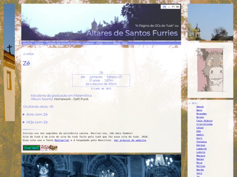Image resolution: width=237 pixels, height=177 pixels.
Task: Open the Etc menu item
Action: [x=125, y=43]
